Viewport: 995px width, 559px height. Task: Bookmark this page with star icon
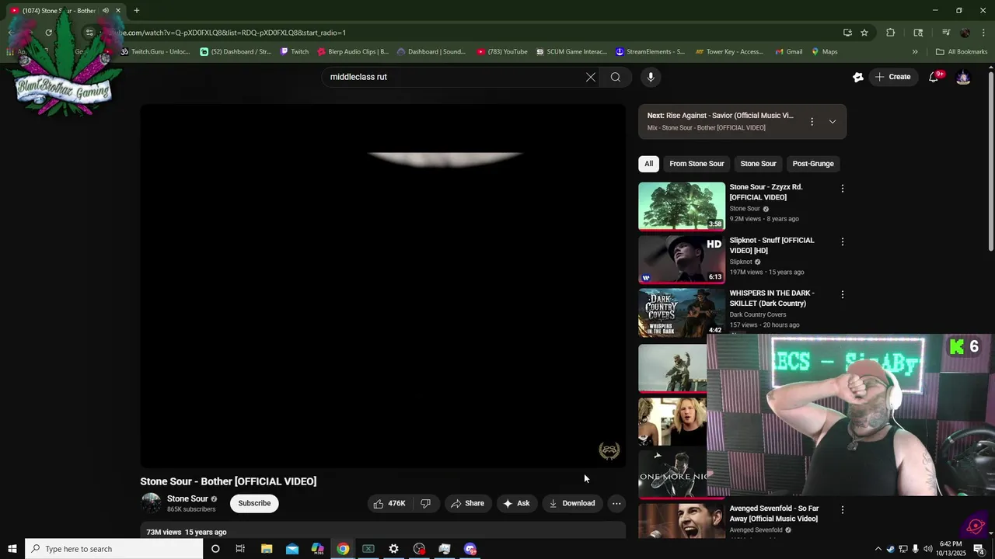tap(864, 33)
